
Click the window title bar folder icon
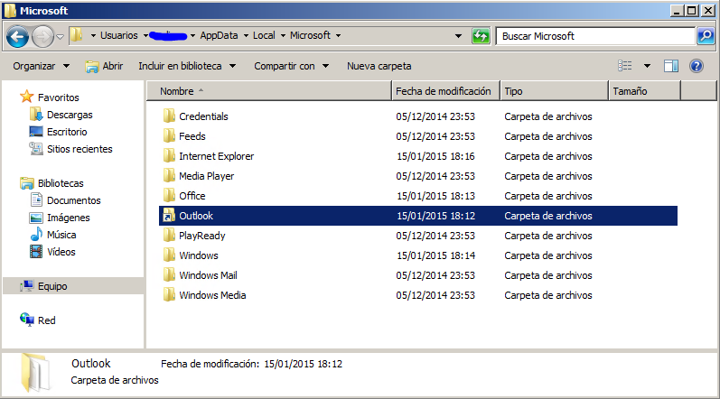10,10
